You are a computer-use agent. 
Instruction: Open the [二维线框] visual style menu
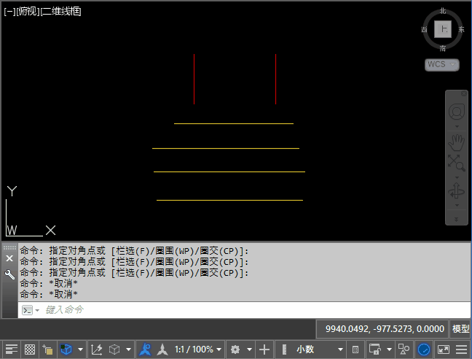tap(61, 11)
